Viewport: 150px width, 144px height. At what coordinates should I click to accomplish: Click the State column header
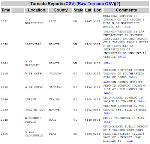click(78, 10)
